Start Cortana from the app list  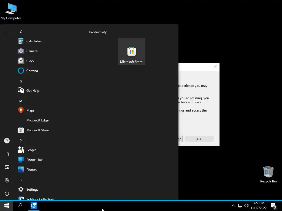point(32,71)
